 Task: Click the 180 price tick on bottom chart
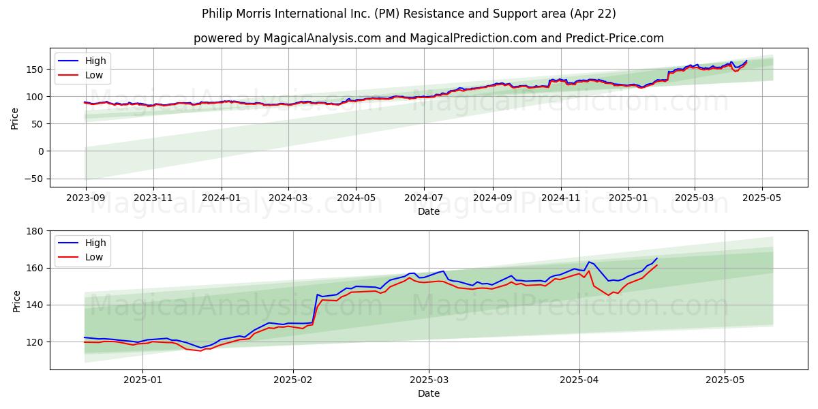tap(36, 232)
